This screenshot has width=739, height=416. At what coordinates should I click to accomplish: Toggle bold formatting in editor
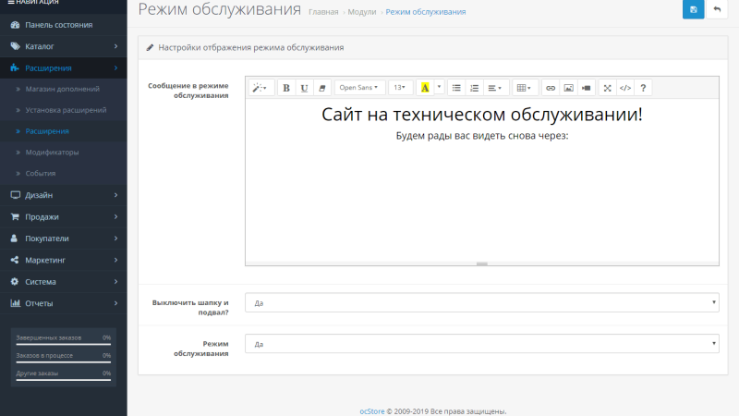286,88
